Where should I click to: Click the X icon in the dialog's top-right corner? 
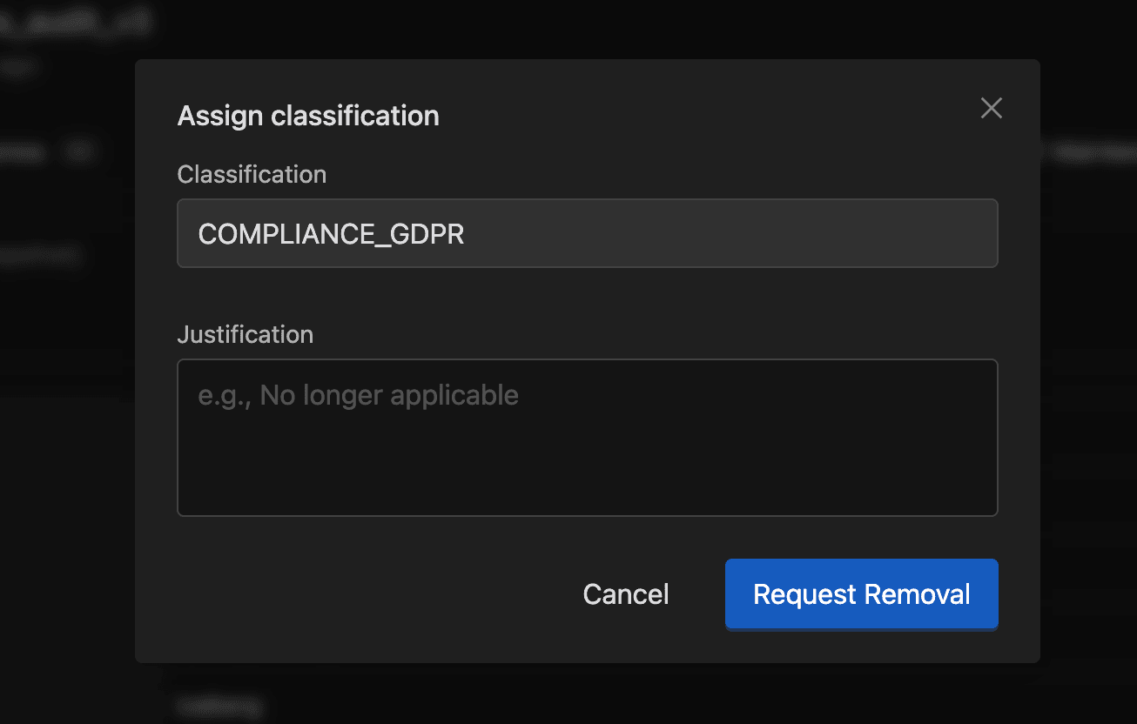point(991,108)
